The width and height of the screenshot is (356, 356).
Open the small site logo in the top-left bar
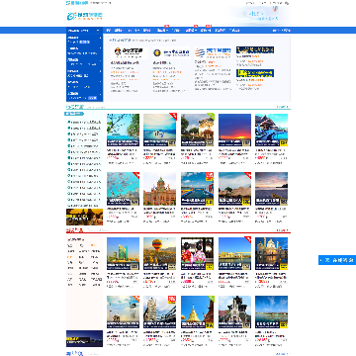pyautogui.click(x=77, y=3)
